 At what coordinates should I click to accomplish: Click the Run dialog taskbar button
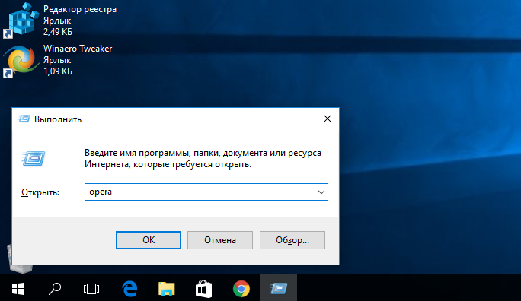pyautogui.click(x=279, y=288)
